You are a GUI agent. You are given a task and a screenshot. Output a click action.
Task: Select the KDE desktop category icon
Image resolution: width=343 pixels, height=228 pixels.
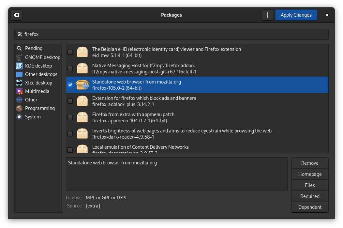[19, 66]
